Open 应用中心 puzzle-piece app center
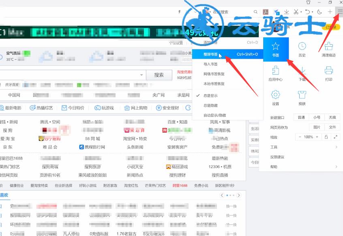 [x=276, y=74]
